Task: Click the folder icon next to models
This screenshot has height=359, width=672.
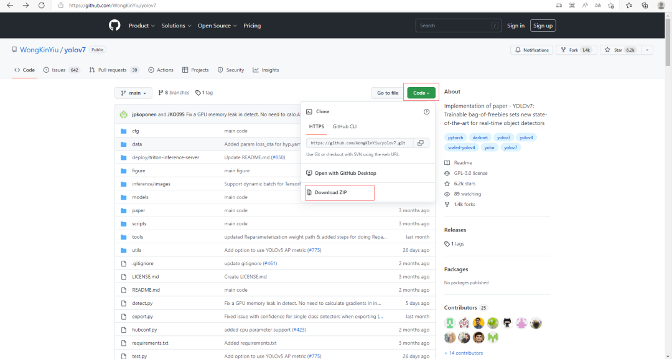Action: (124, 197)
